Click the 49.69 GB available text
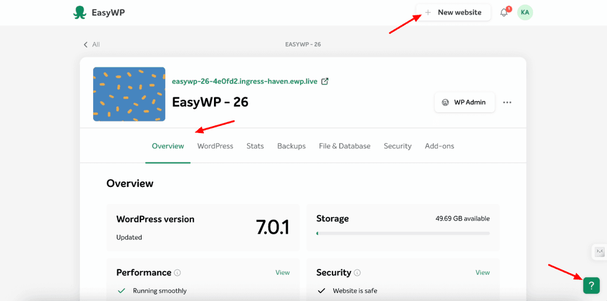This screenshot has width=607, height=301. [x=462, y=219]
